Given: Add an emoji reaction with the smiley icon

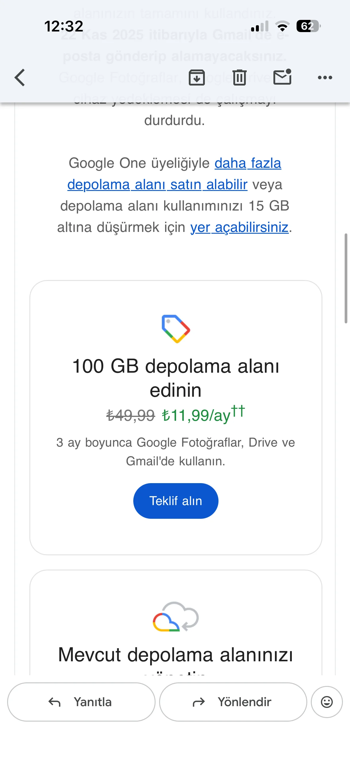Looking at the screenshot, I should [x=327, y=702].
